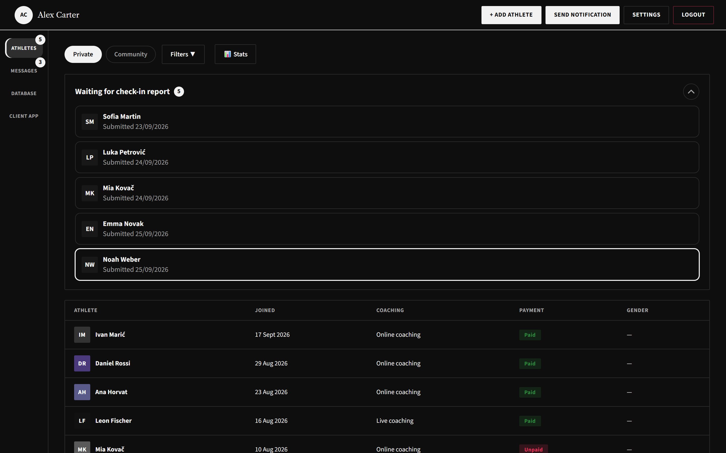Click Luka Petrović's LP avatar

coord(90,157)
